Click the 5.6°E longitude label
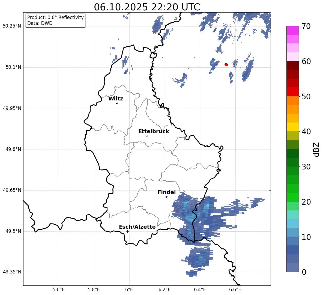The height and width of the screenshot is (295, 323). [x=59, y=290]
